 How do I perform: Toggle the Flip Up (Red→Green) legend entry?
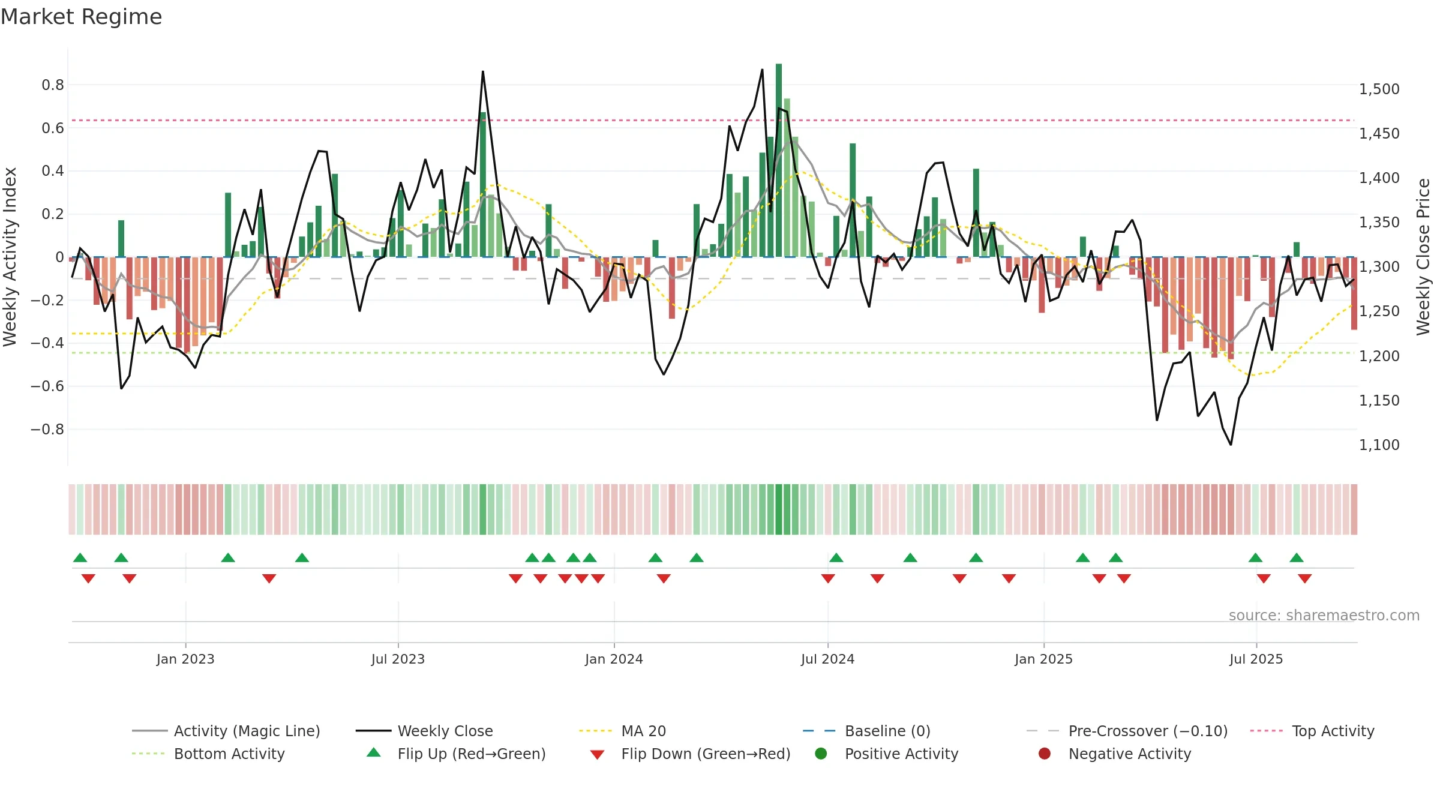(x=456, y=754)
